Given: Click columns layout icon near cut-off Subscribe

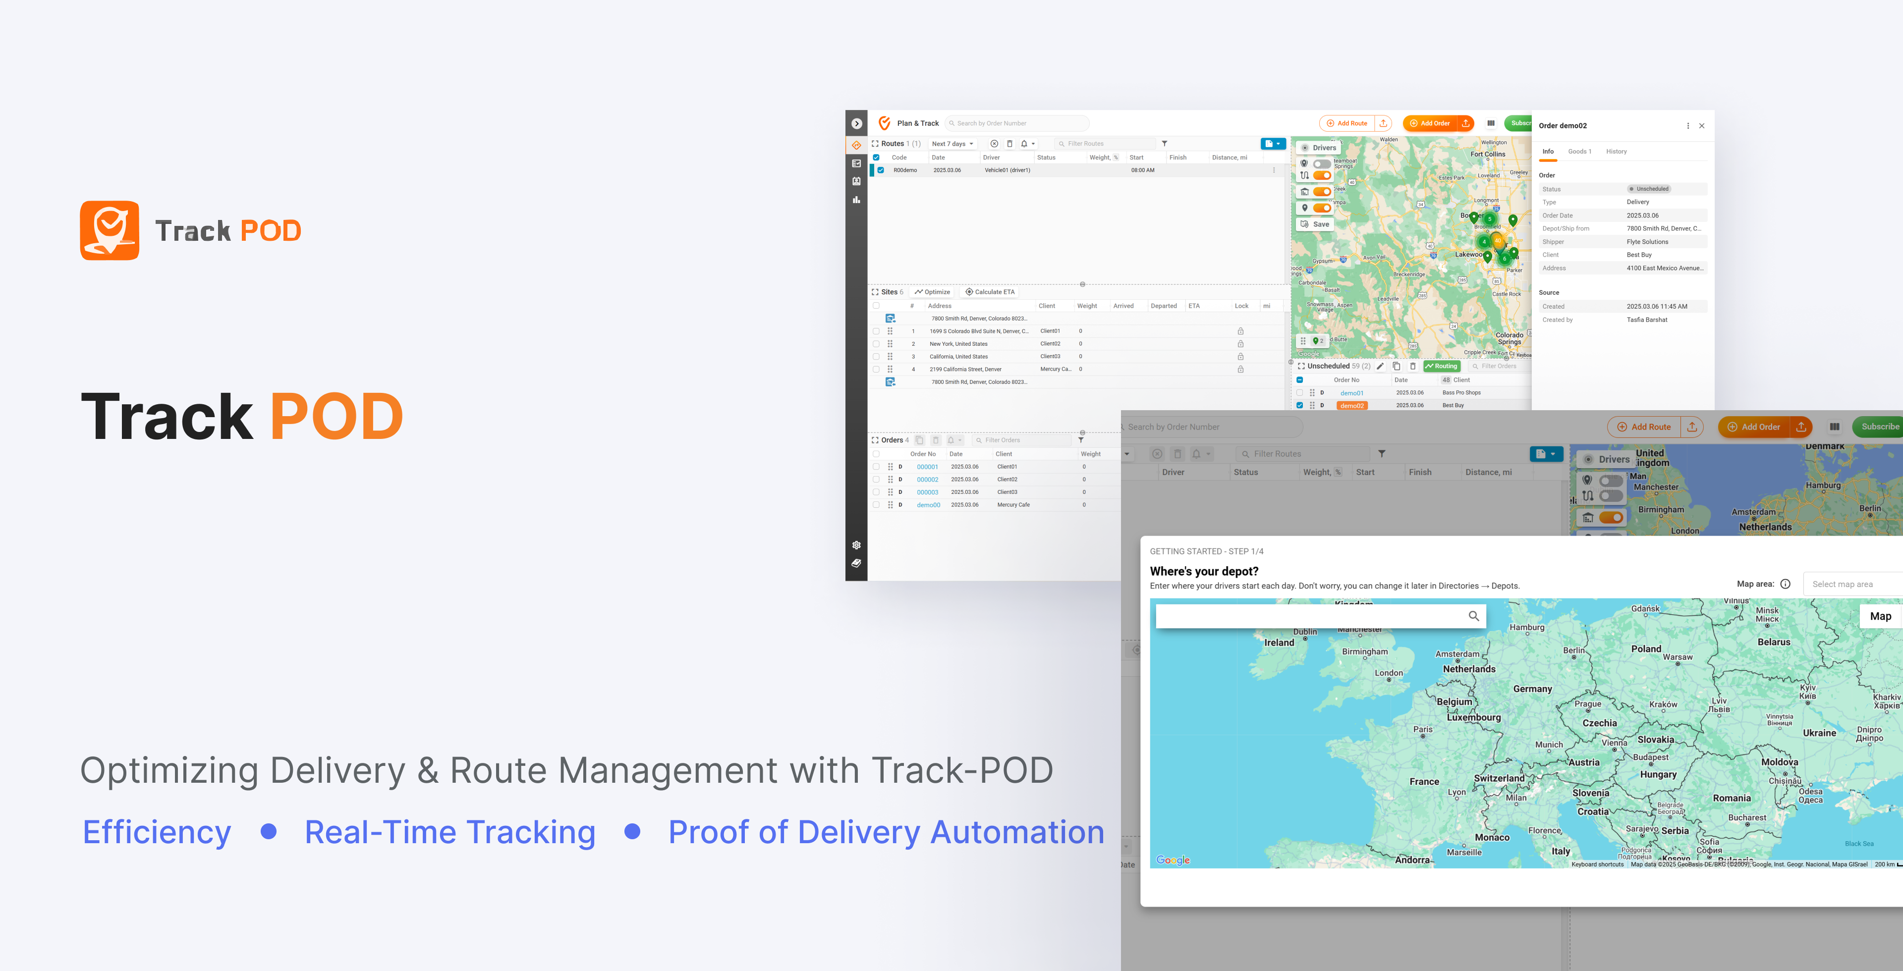Looking at the screenshot, I should click(x=1491, y=123).
